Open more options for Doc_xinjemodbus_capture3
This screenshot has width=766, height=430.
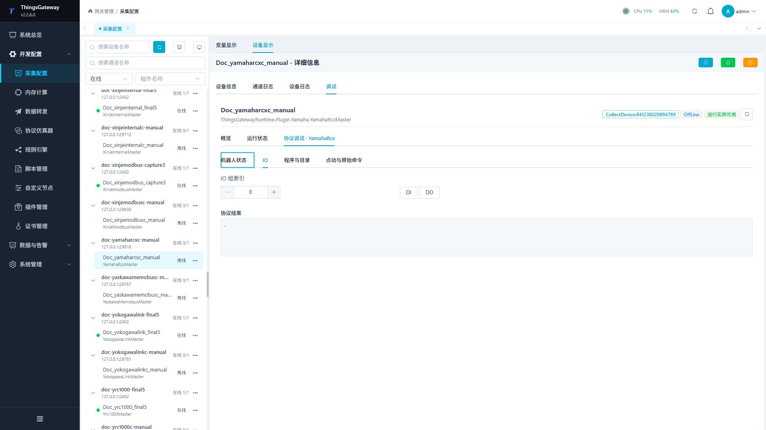pyautogui.click(x=195, y=186)
